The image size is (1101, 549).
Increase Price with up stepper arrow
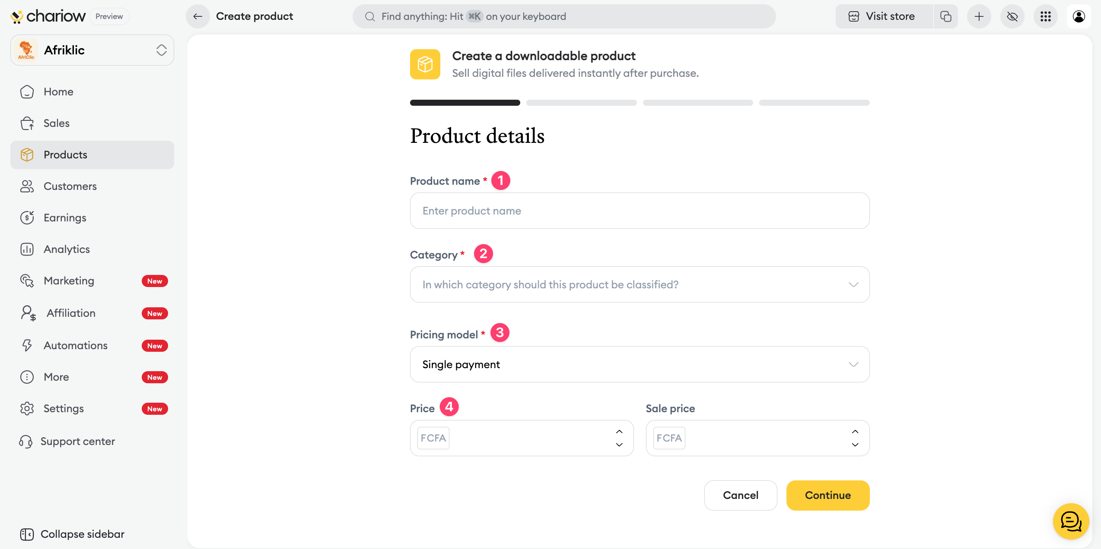tap(619, 432)
